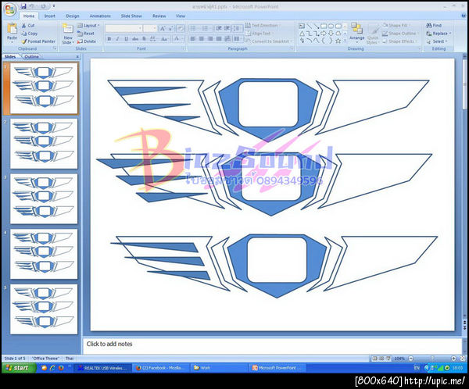Apply numbered list
Screen dimensions: 469x389
[x=206, y=28]
